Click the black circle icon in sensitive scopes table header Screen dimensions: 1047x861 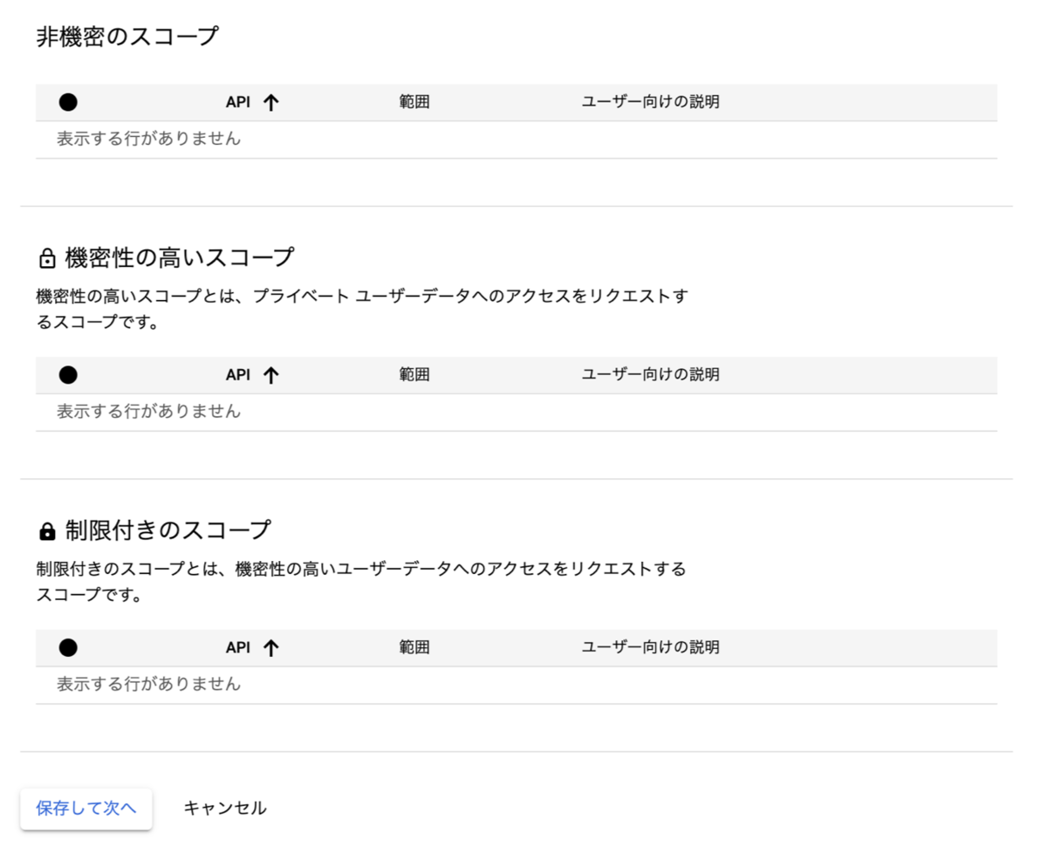(68, 374)
